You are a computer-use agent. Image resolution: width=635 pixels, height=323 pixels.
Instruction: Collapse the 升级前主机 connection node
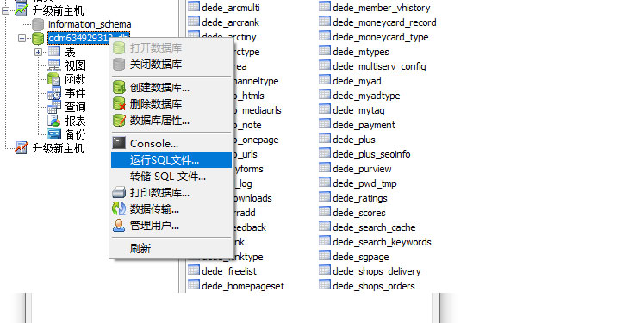(6, 10)
